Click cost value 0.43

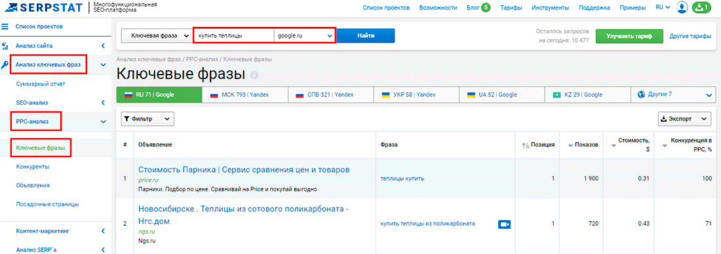(644, 224)
